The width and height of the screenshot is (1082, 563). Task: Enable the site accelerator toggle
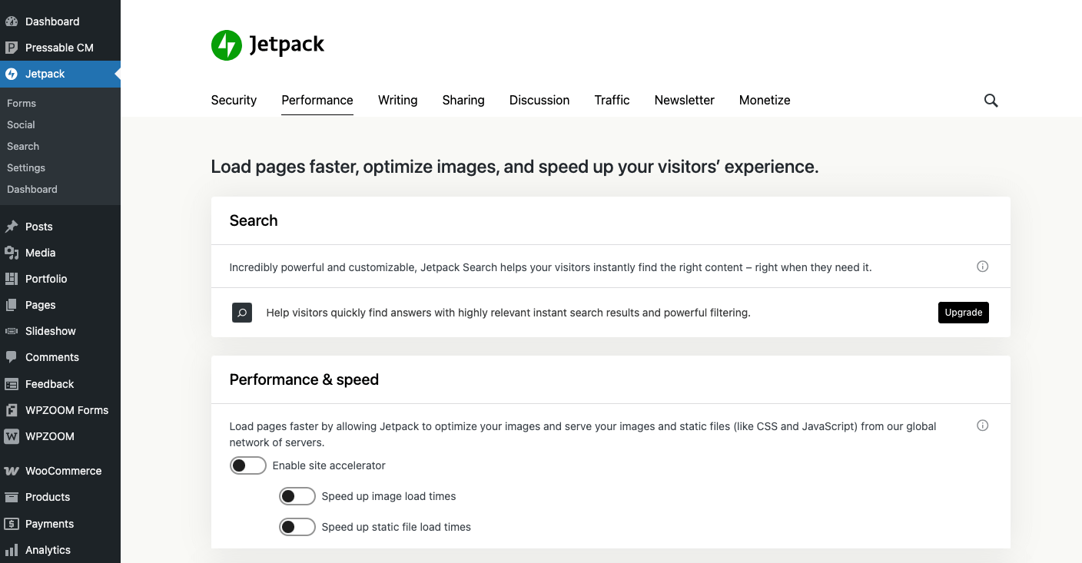click(x=247, y=465)
